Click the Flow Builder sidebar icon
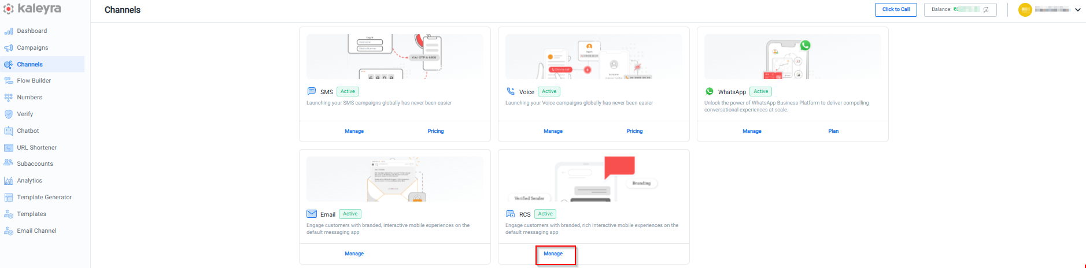 click(x=9, y=81)
